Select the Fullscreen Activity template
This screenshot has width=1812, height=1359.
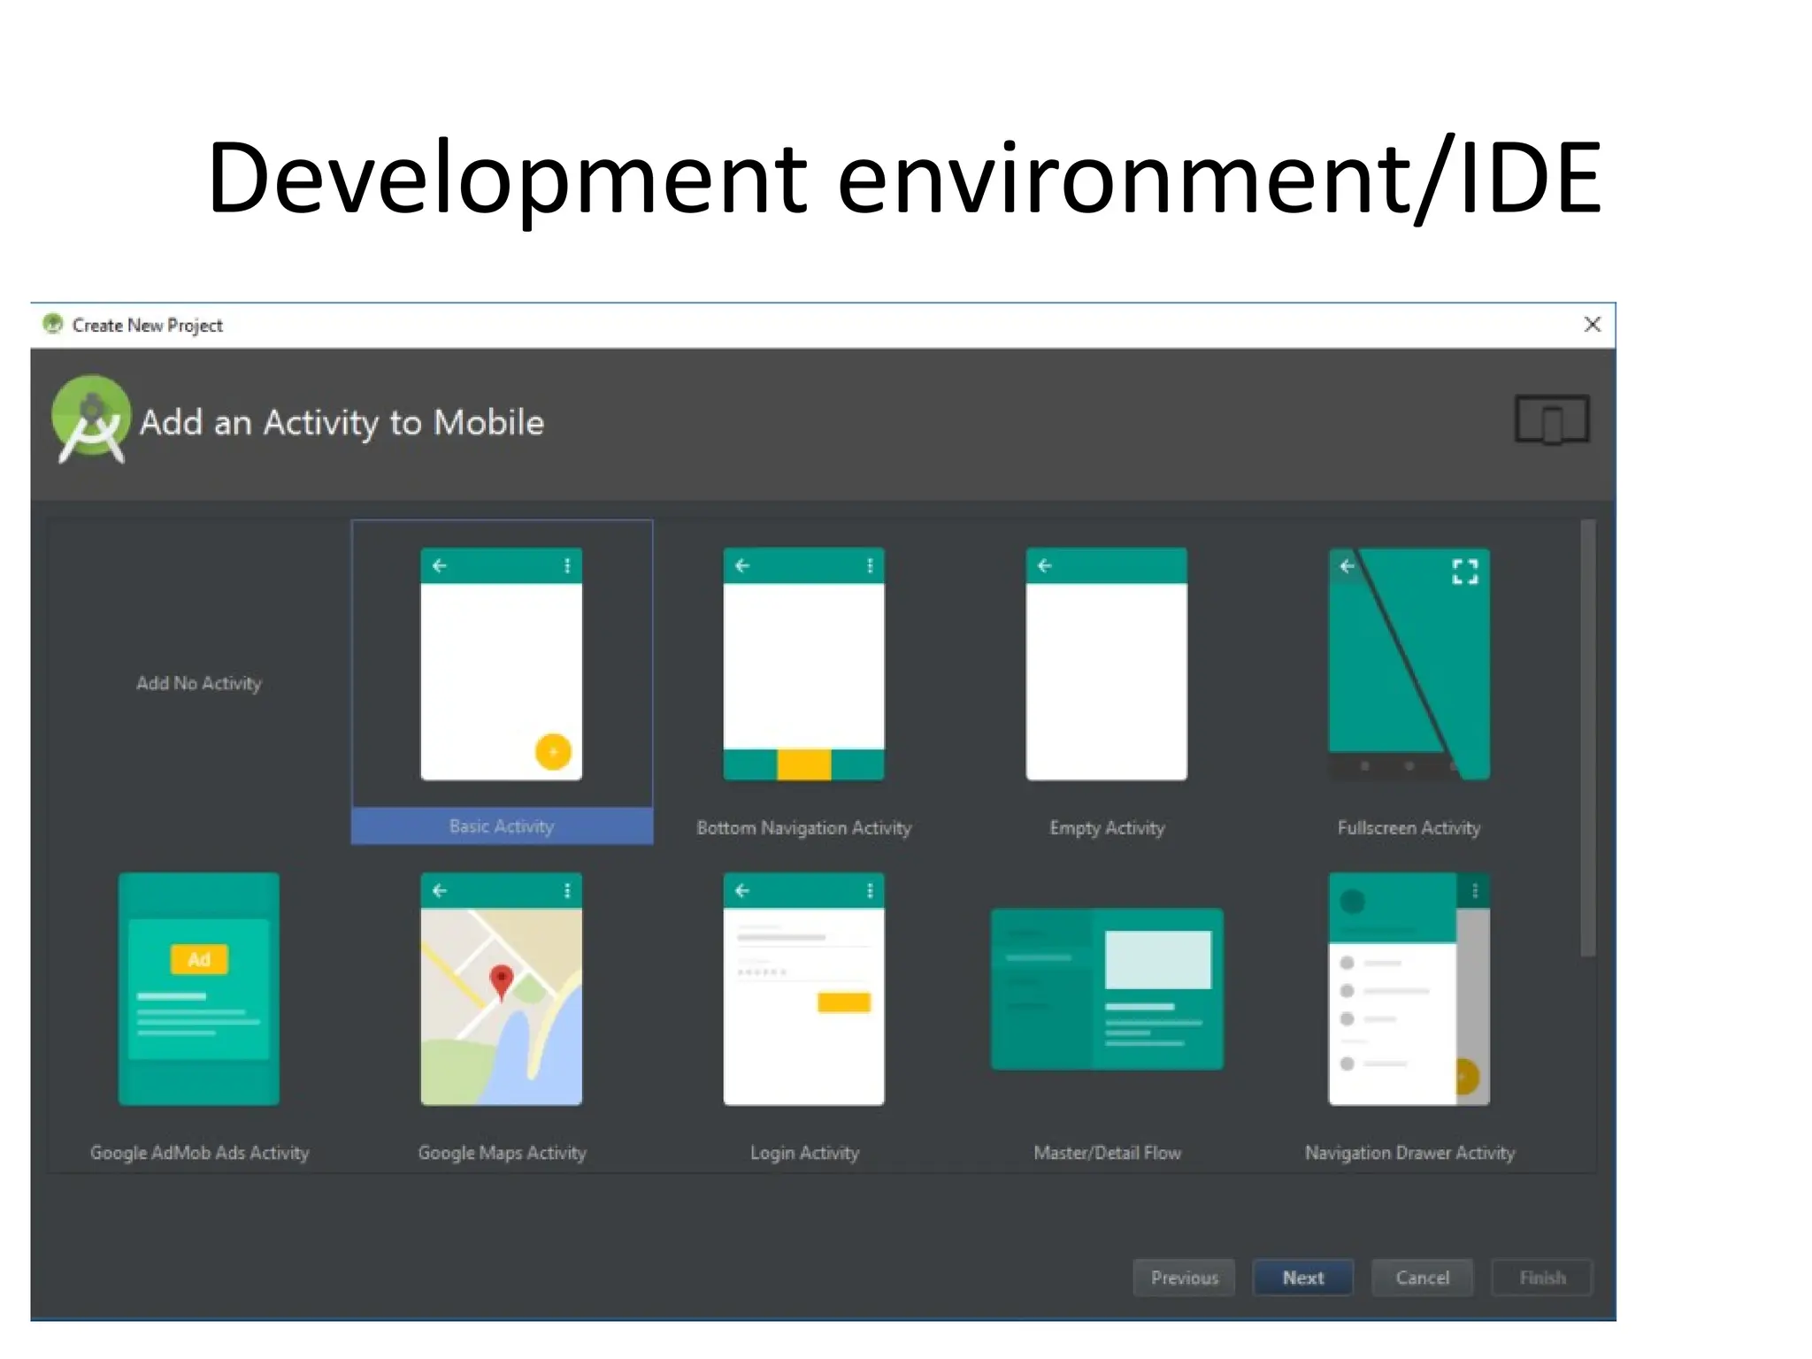pos(1409,664)
